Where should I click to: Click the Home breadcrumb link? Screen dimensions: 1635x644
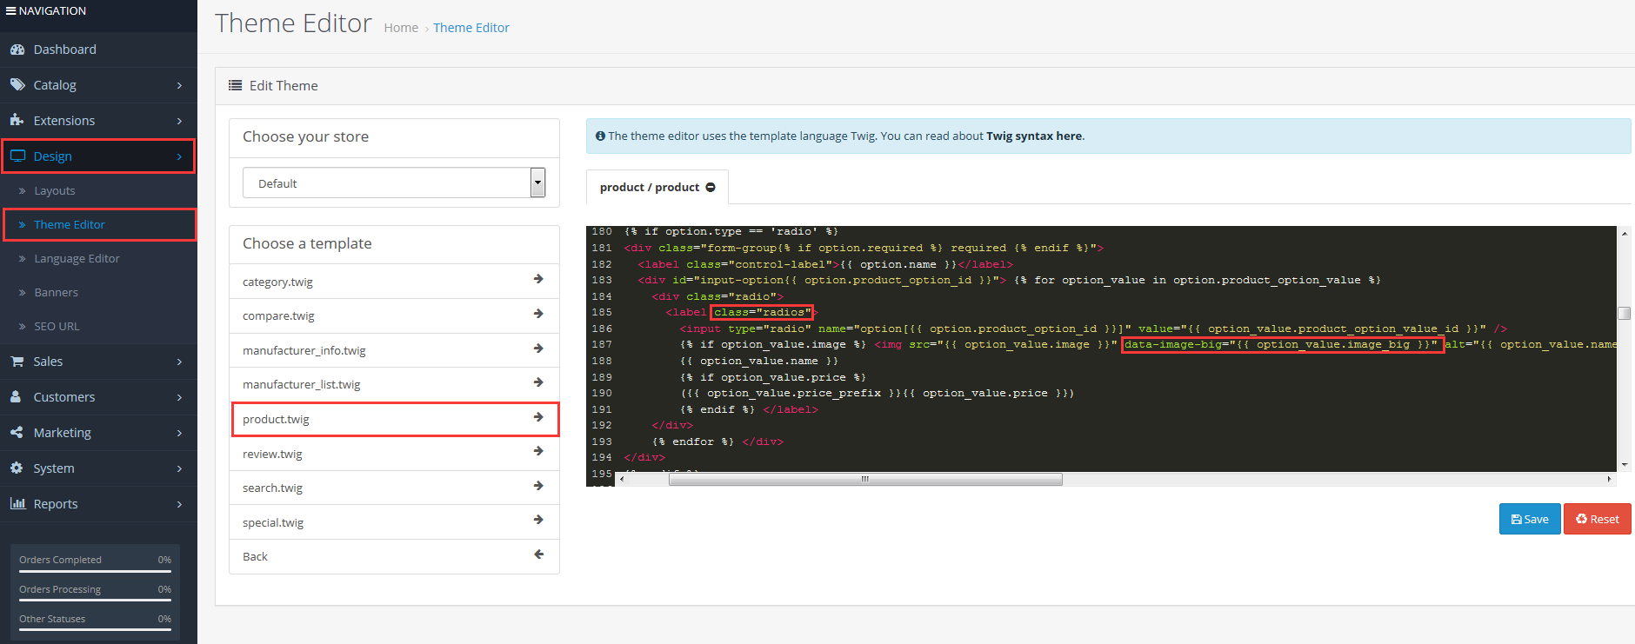[x=401, y=28]
